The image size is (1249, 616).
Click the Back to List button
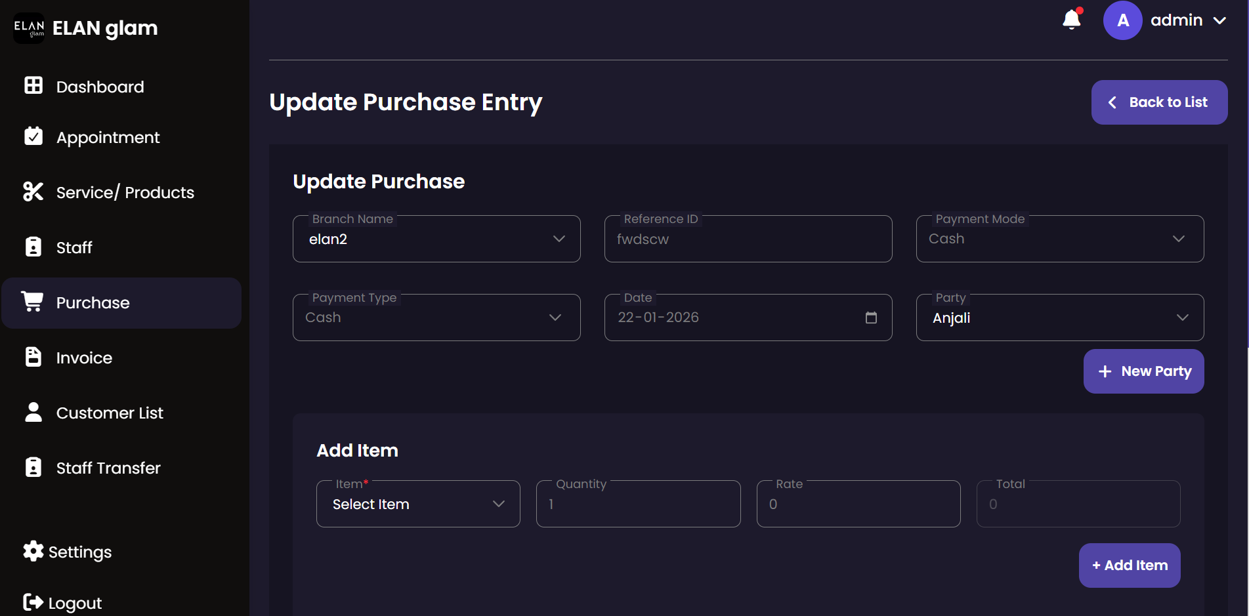[1159, 102]
